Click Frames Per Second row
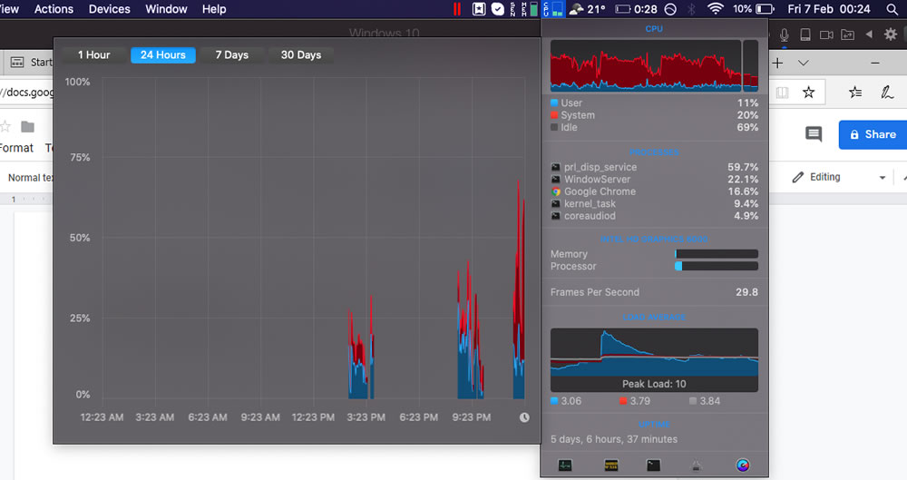Viewport: 907px width, 480px height. point(654,292)
